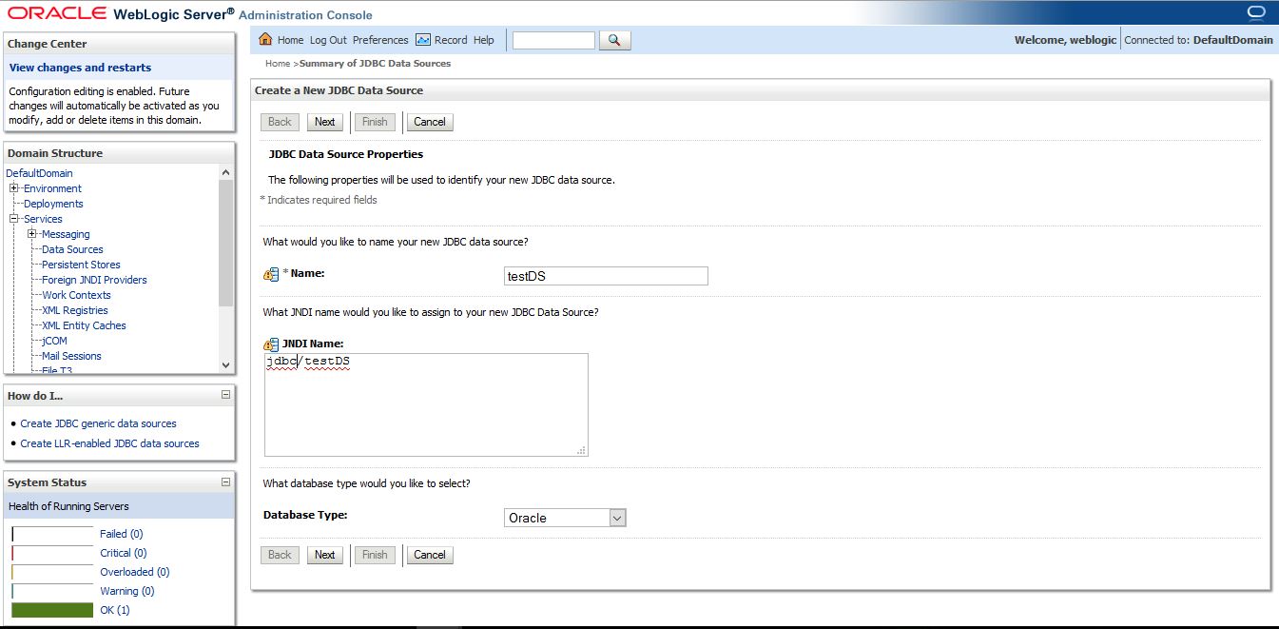1279x629 pixels.
Task: Open Foreign JNDI Providers tree item
Action: [x=94, y=280]
